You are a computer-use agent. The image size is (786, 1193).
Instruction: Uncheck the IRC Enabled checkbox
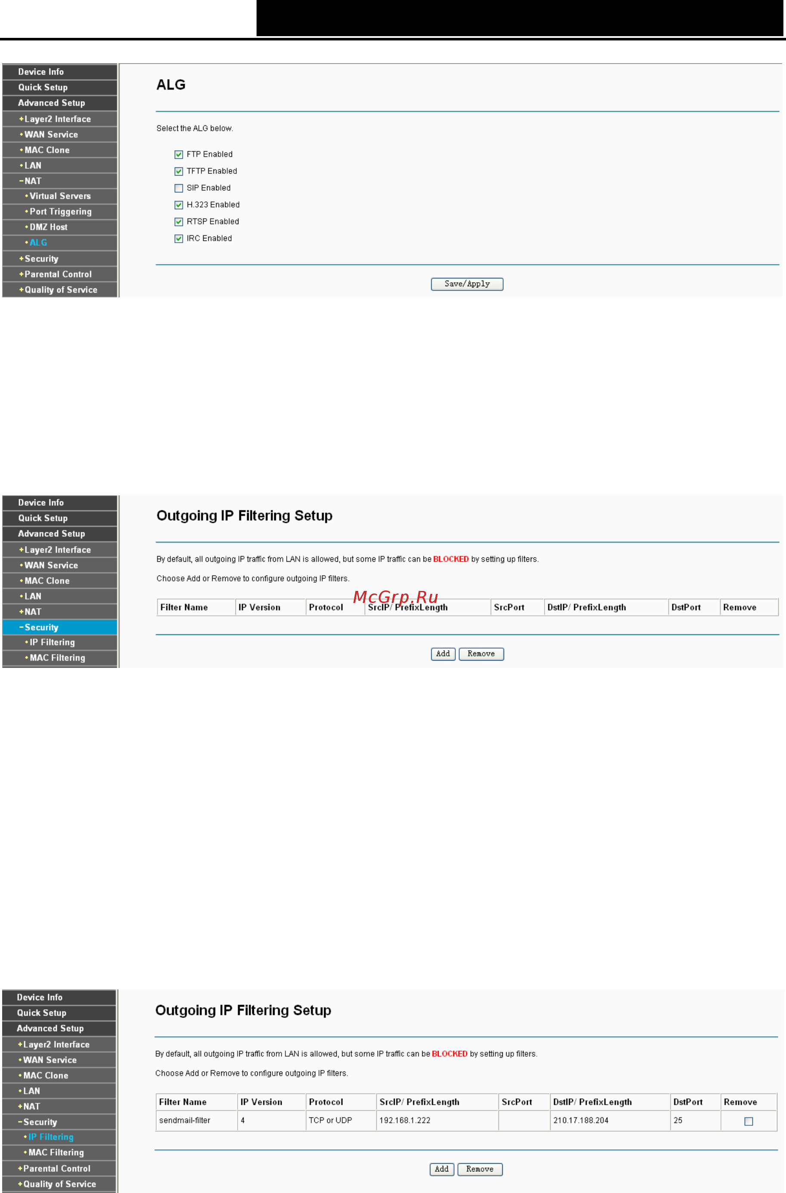[179, 238]
